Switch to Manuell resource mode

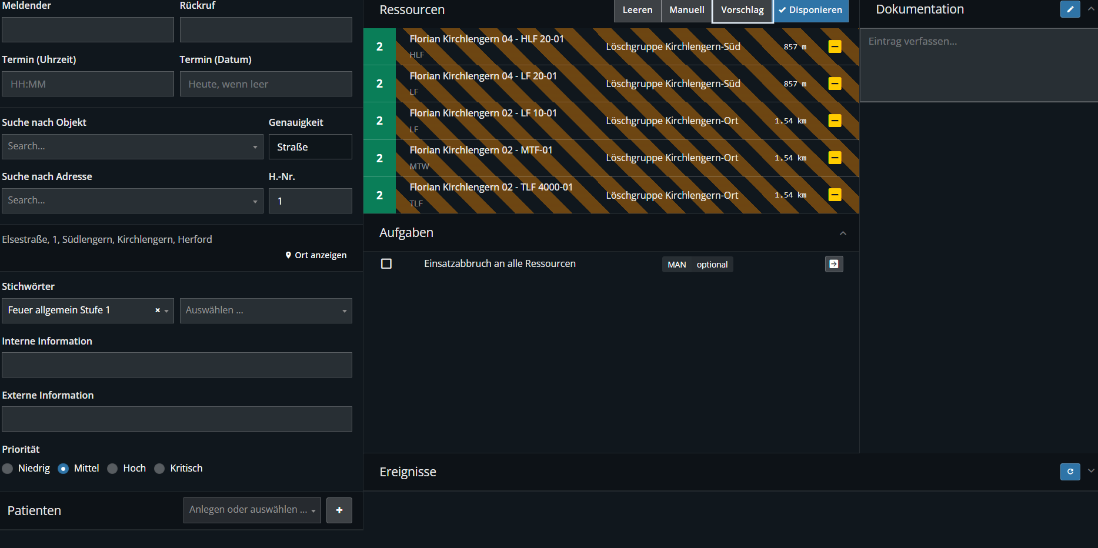686,10
